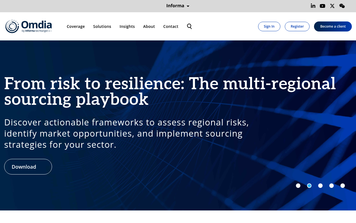Open the Coverage menu

pos(76,26)
